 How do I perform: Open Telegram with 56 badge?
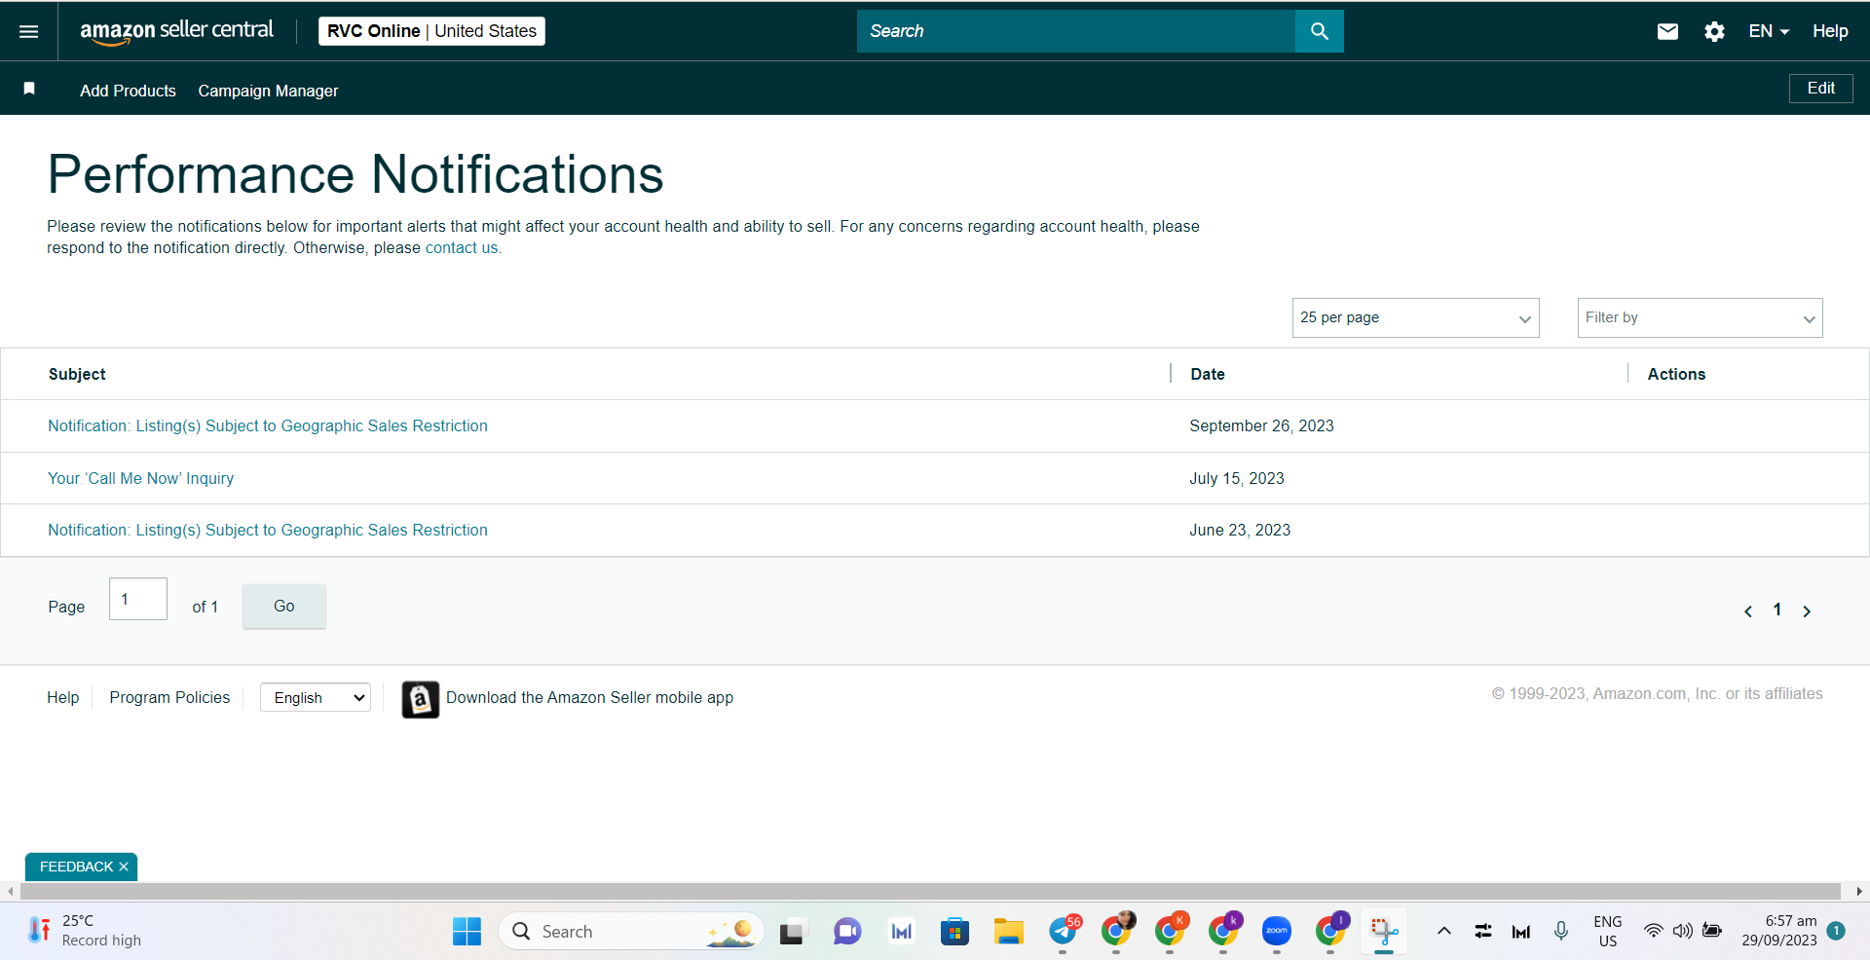pyautogui.click(x=1064, y=932)
